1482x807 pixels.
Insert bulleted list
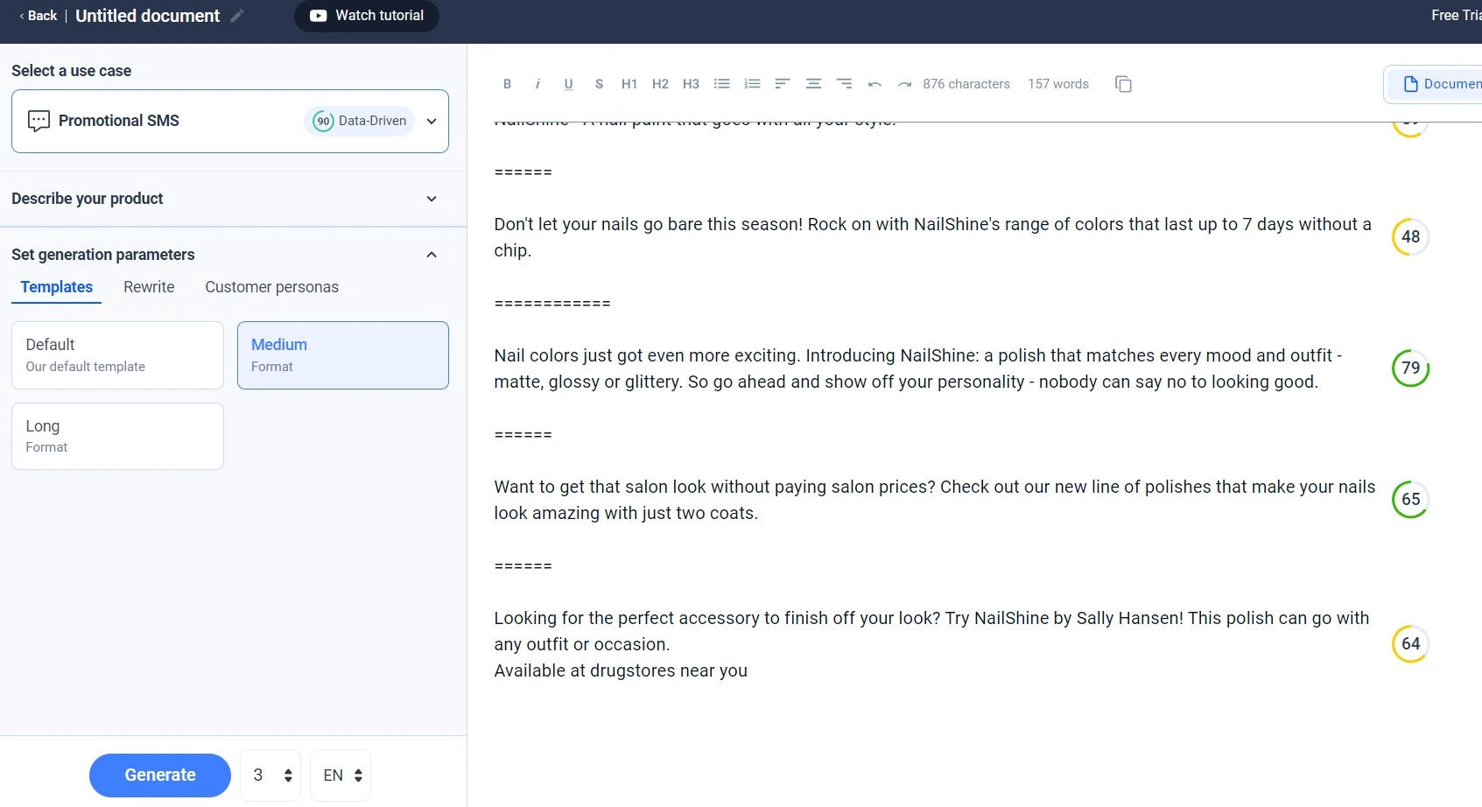pyautogui.click(x=721, y=84)
